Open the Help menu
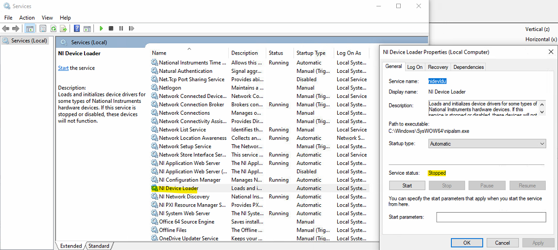 (65, 17)
